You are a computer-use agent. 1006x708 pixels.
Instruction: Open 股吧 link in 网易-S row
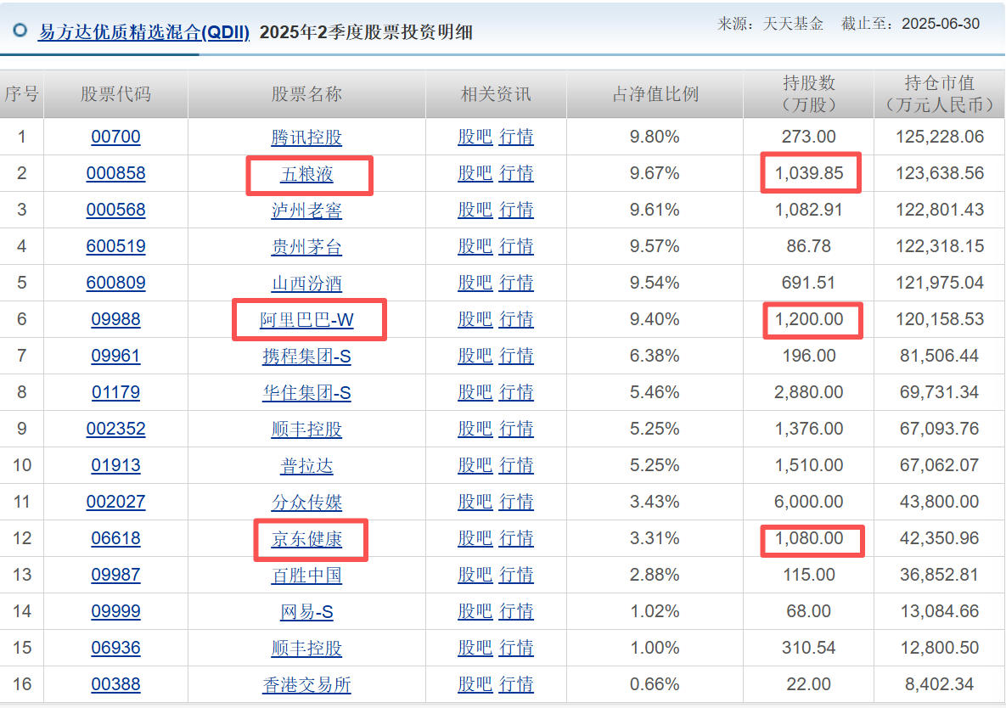click(475, 612)
